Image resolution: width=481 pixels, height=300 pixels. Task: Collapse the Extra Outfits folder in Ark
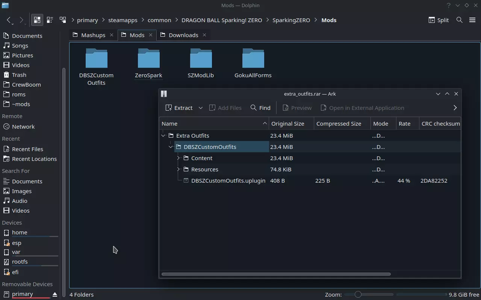point(163,135)
